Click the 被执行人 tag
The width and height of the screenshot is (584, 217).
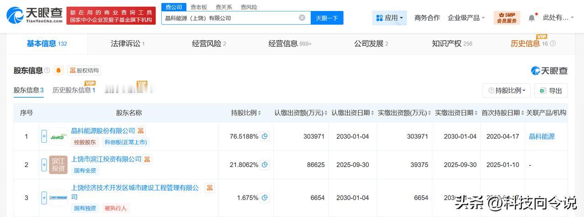(x=116, y=208)
